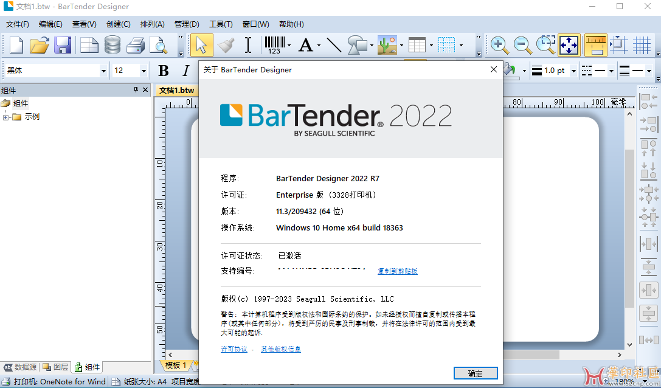Select the 文档1.btw document tab
This screenshot has width=661, height=388.
click(x=176, y=90)
